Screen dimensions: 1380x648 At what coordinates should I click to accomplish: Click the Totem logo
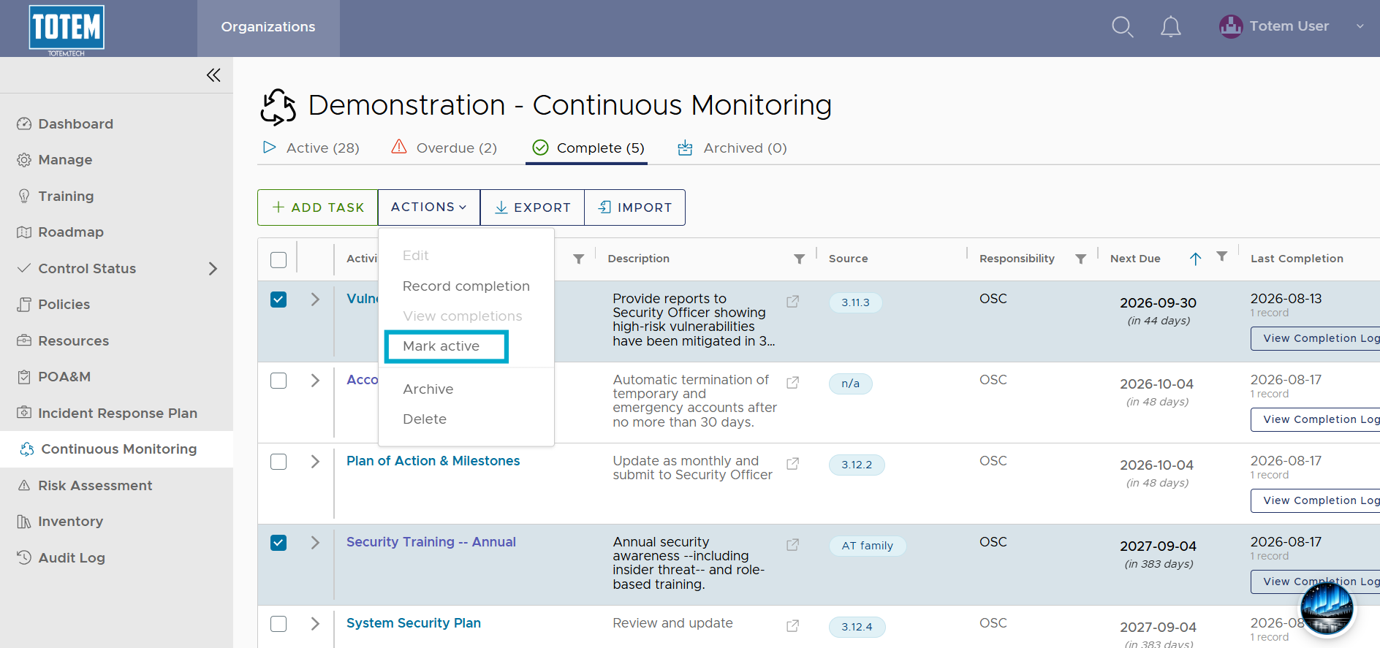pyautogui.click(x=67, y=29)
